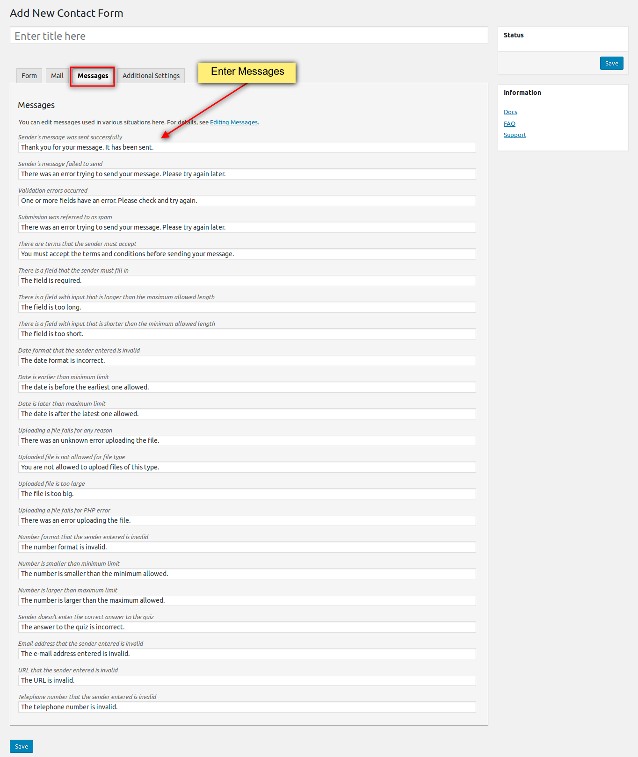Image resolution: width=638 pixels, height=757 pixels.
Task: Visit the Support link
Action: (515, 135)
